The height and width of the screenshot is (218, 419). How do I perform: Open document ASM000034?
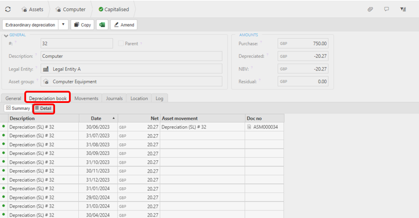click(x=265, y=127)
